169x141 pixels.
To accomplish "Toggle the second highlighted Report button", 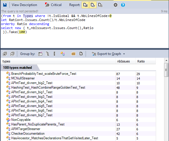I will pyautogui.click(x=93, y=5).
